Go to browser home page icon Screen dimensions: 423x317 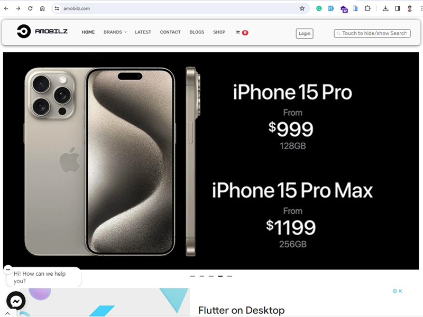click(x=42, y=8)
